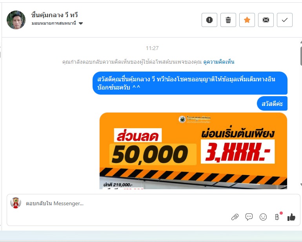Mark conversation as spam via exclamation icon
Viewport: 302px width, 242px height.
[209, 20]
